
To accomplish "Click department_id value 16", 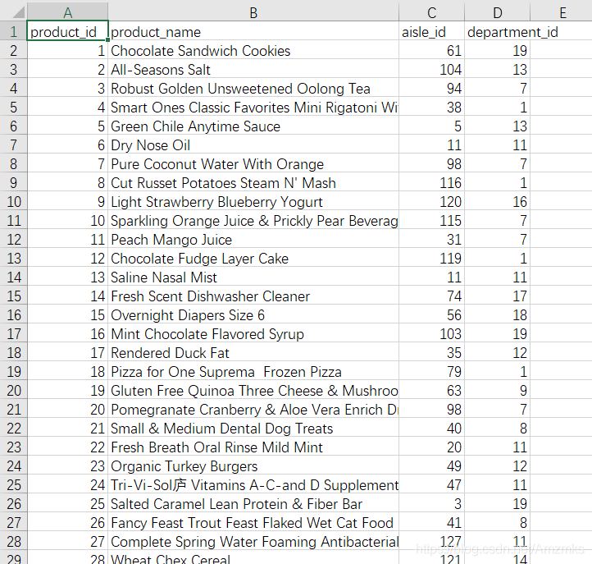I will [x=497, y=201].
